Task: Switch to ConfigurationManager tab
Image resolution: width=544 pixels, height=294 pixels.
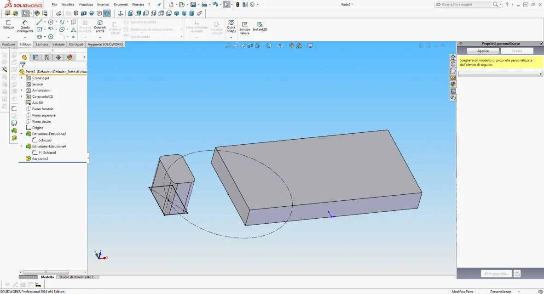Action: 47,57
